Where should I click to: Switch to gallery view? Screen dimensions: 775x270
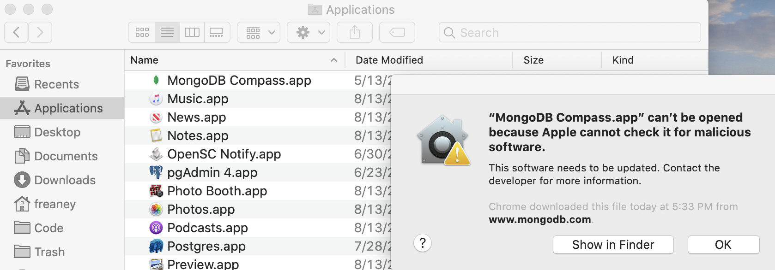(x=217, y=32)
